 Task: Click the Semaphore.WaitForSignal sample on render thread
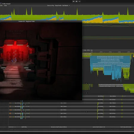pyautogui.click(x=107, y=86)
